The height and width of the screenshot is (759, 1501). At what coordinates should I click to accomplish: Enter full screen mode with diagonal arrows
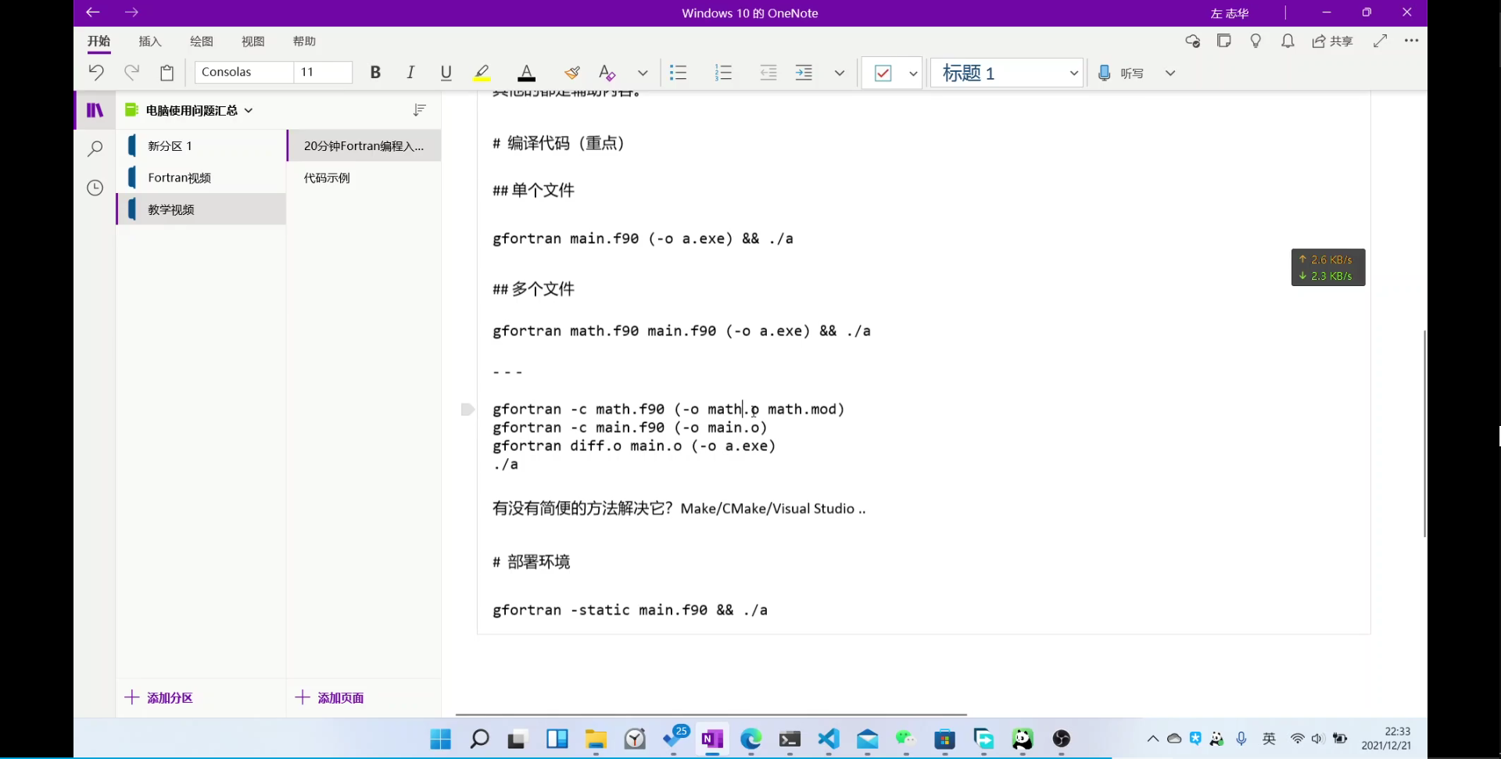tap(1381, 41)
